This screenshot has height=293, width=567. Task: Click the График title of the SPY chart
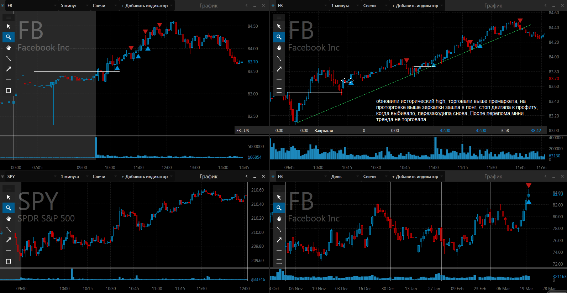tap(209, 177)
